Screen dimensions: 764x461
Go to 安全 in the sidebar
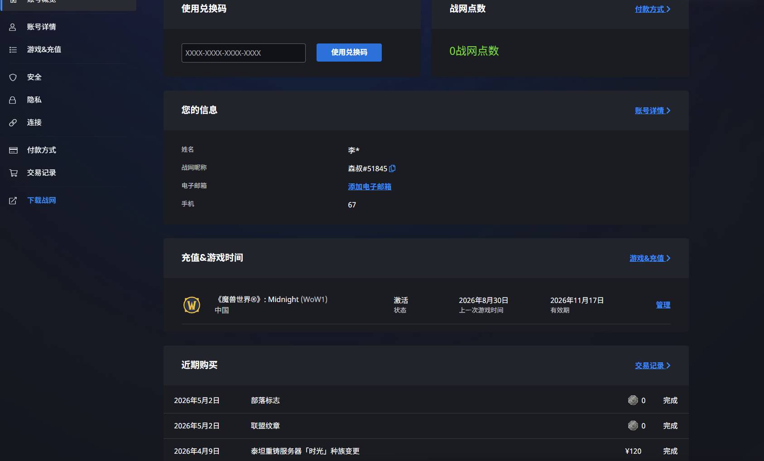pos(34,77)
